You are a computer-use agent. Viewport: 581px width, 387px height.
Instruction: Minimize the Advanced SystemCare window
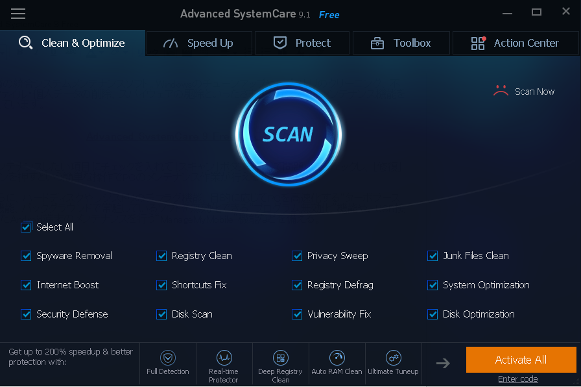[x=507, y=14]
